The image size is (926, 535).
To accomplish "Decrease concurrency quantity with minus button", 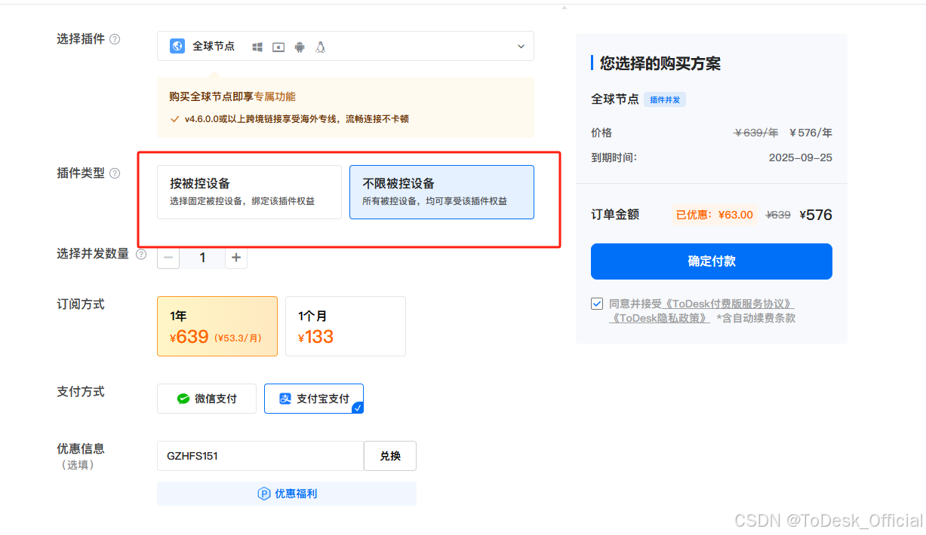I will 168,258.
